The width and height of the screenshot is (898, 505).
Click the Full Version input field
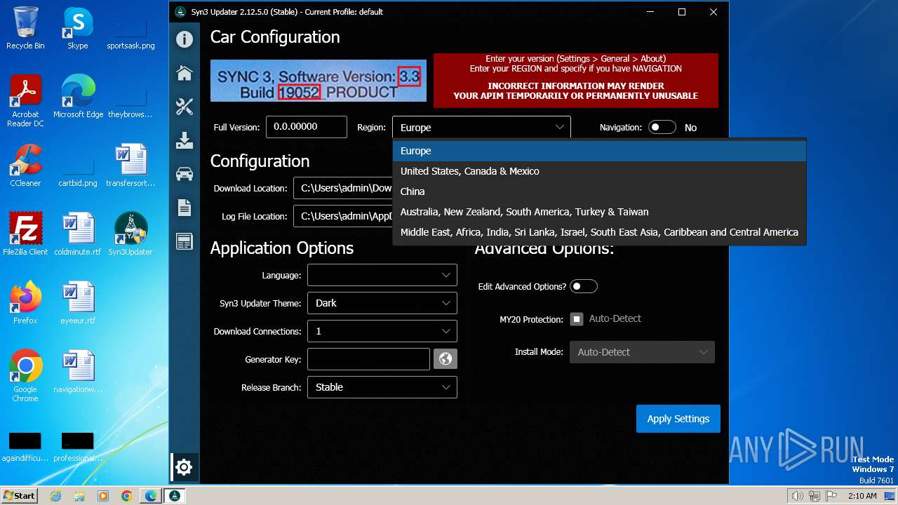click(307, 127)
